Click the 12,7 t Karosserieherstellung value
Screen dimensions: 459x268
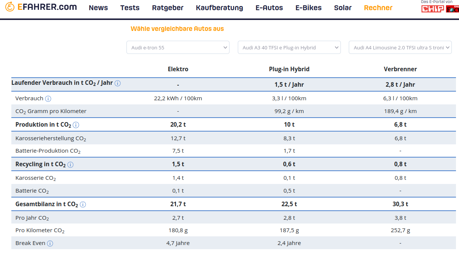click(178, 138)
